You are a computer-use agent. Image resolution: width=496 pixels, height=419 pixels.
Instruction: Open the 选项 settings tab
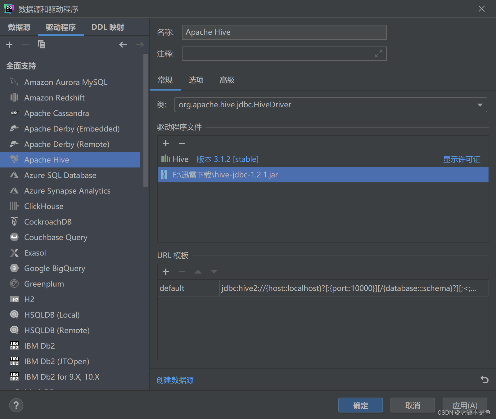(196, 80)
